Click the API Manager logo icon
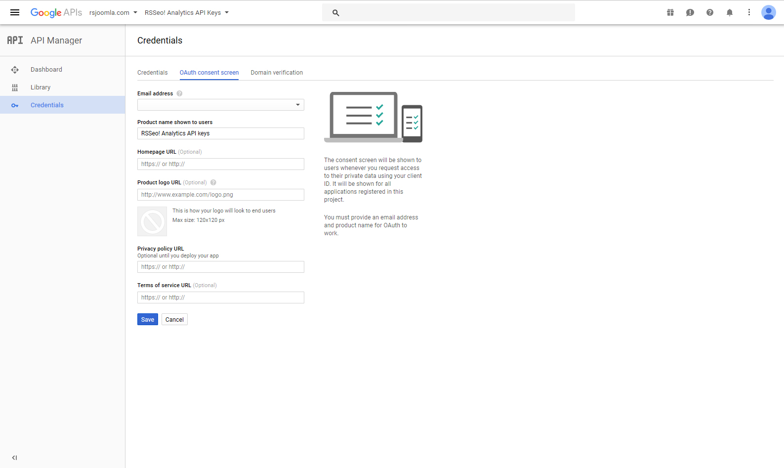The width and height of the screenshot is (784, 468). 15,41
